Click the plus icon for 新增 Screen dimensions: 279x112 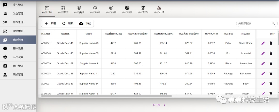(x=46, y=23)
